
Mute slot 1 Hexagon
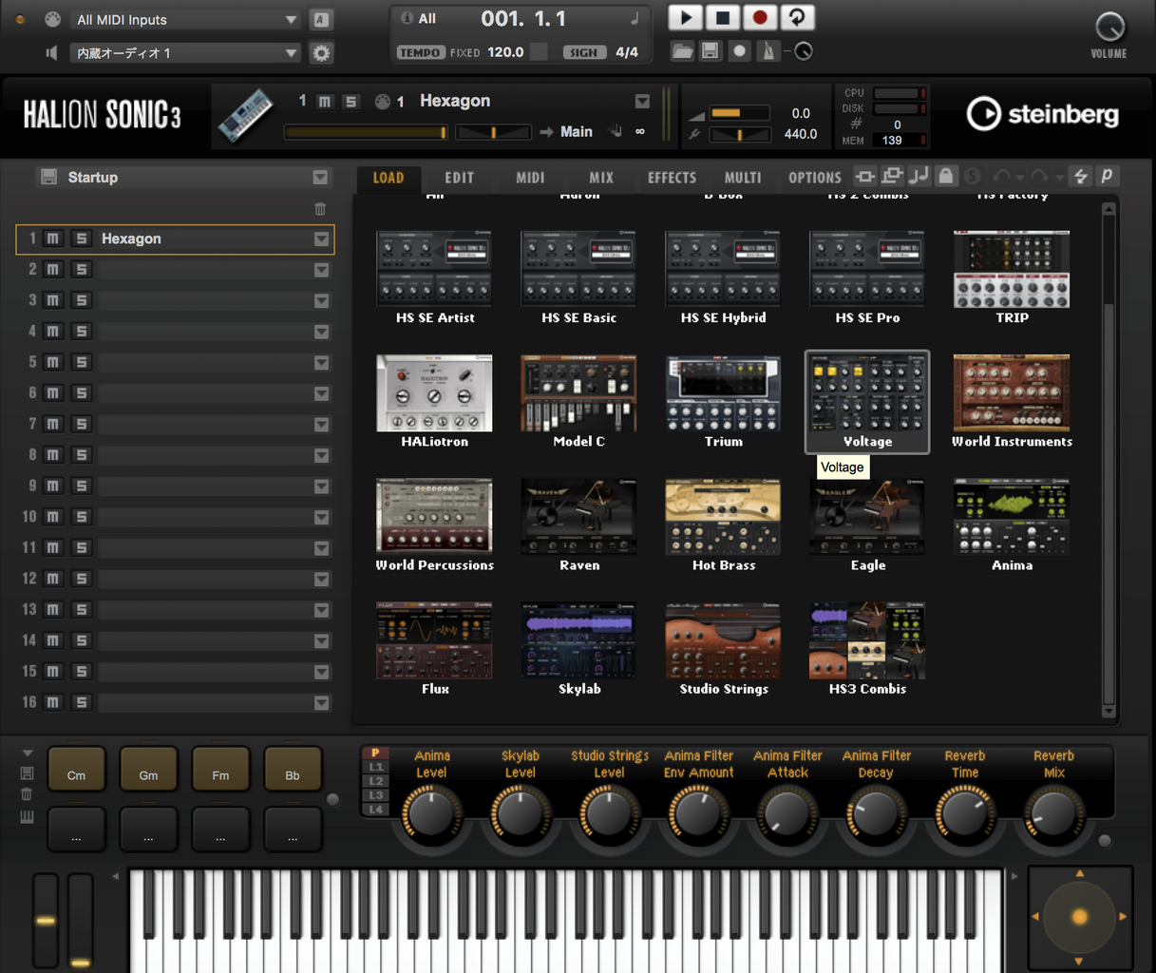tap(53, 238)
